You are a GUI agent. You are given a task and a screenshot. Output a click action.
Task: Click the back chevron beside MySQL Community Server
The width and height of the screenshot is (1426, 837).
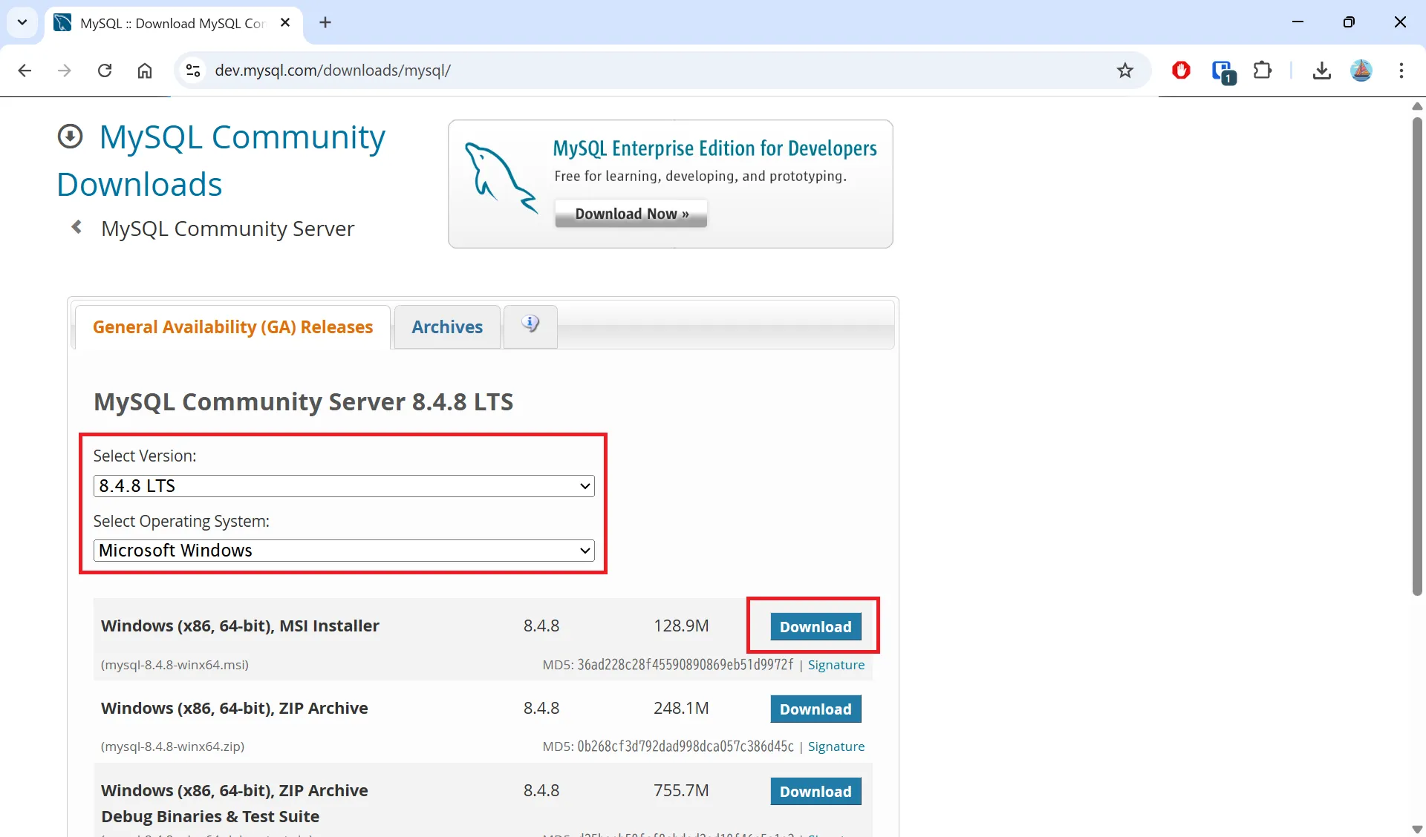click(x=76, y=227)
